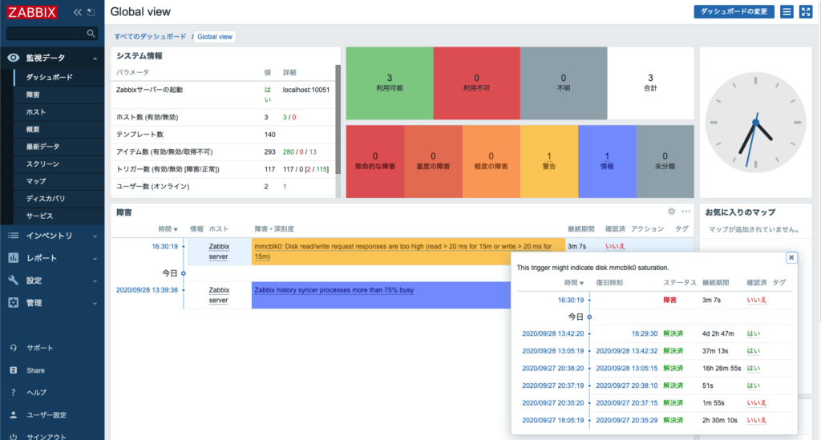This screenshot has width=821, height=440.
Task: Click the headset icon for サポート
Action: [13, 348]
